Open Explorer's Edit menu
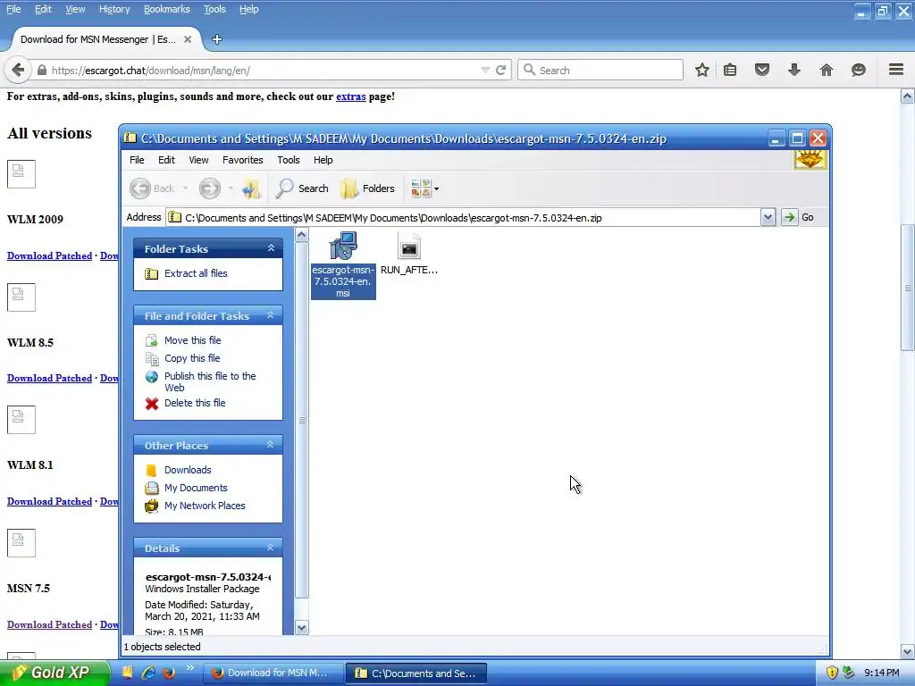The image size is (915, 686). click(166, 160)
